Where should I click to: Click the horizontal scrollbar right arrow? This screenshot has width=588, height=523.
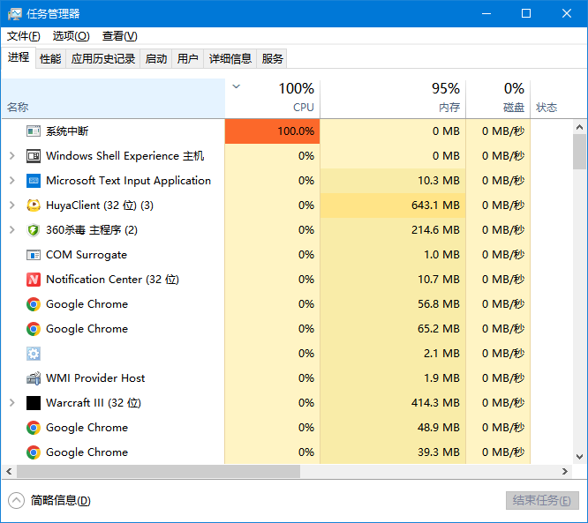565,472
